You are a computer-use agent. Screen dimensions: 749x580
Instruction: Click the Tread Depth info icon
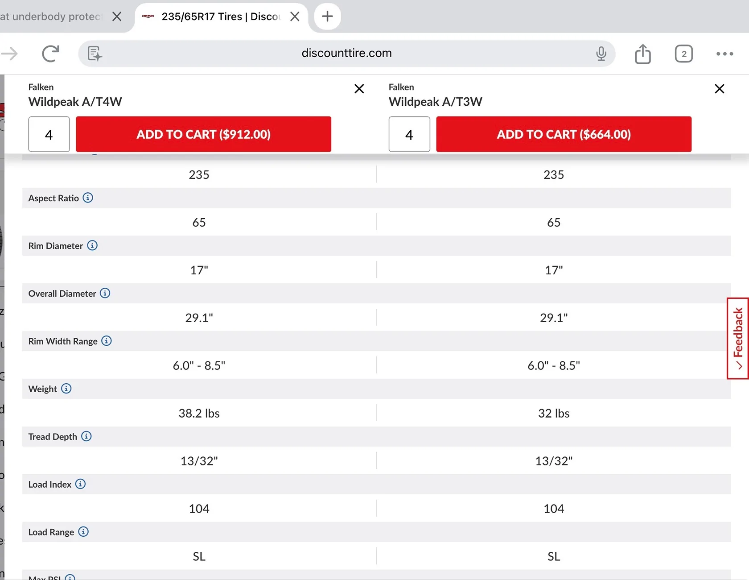tap(86, 436)
